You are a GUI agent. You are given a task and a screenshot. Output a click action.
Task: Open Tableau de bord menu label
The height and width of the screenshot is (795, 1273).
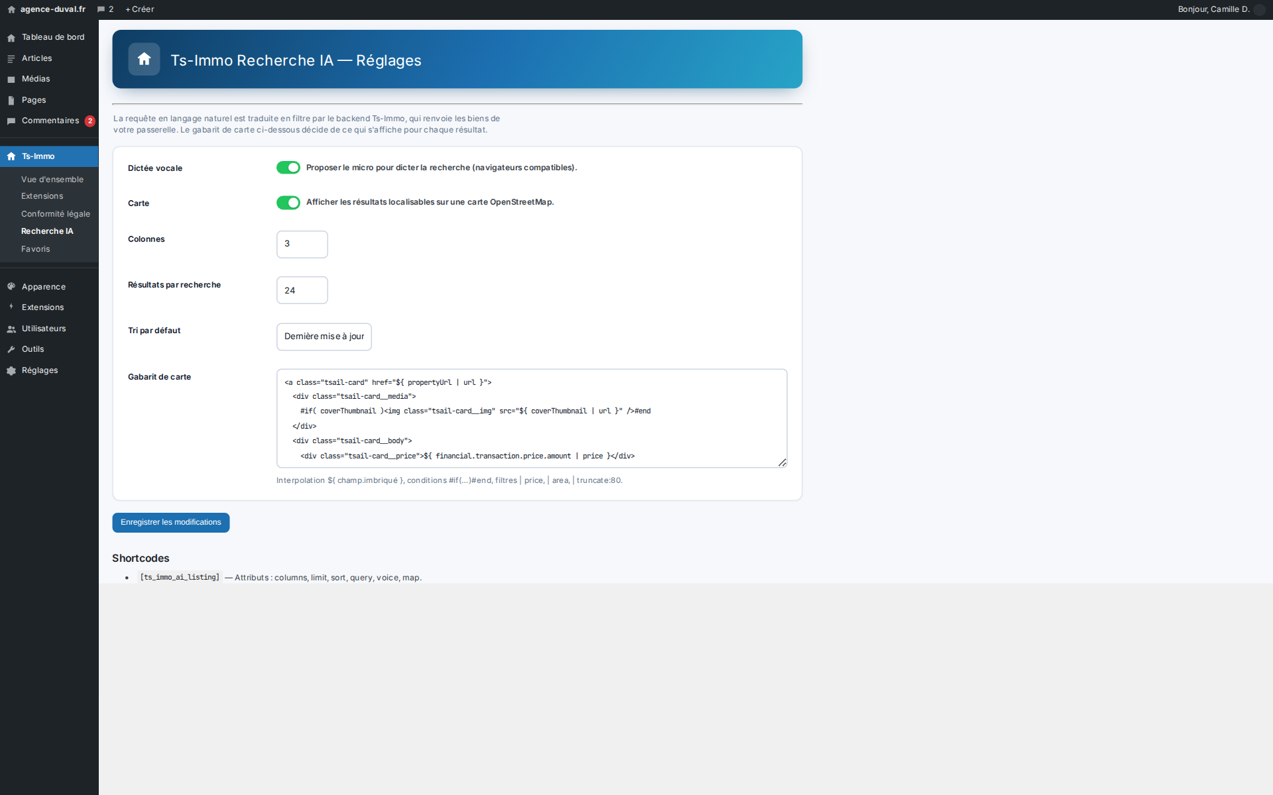point(53,37)
